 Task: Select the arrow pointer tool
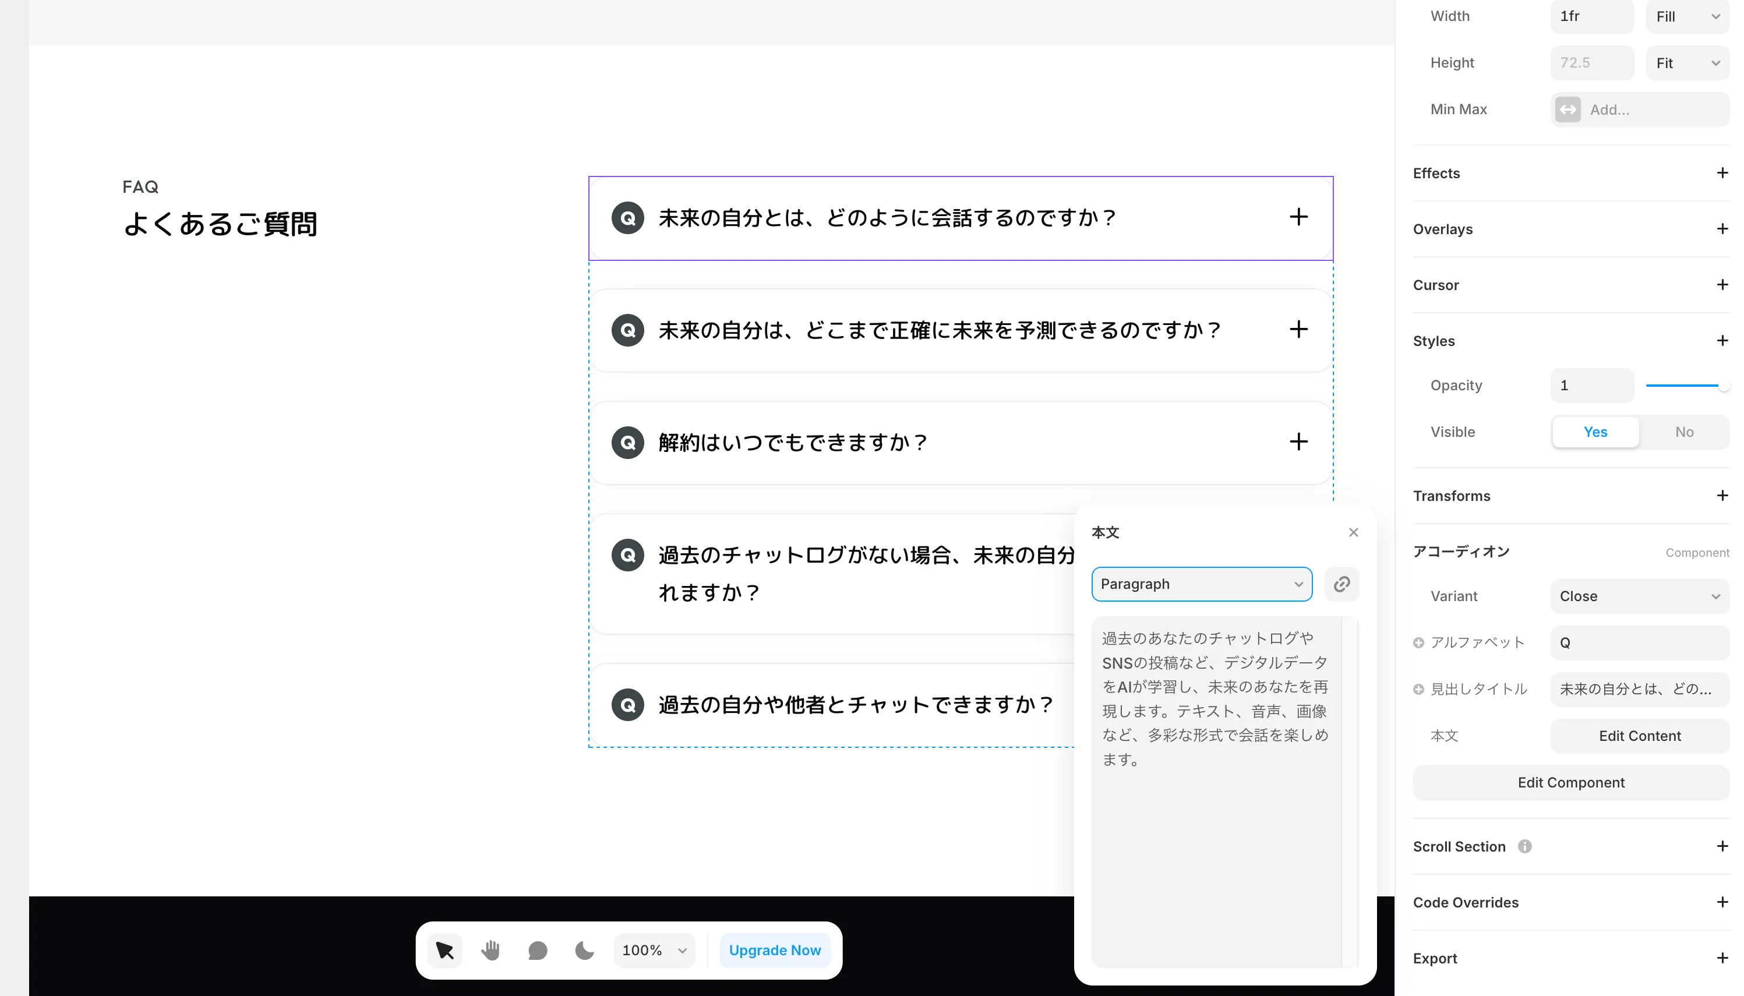pos(444,950)
